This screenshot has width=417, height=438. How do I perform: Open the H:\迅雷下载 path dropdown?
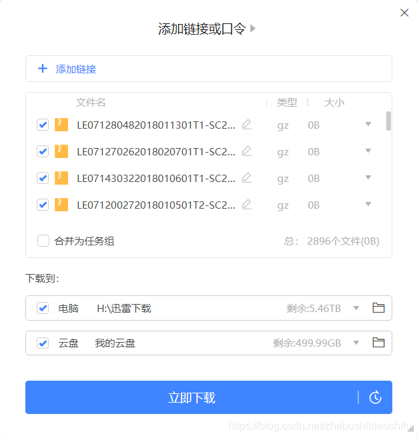pos(356,308)
